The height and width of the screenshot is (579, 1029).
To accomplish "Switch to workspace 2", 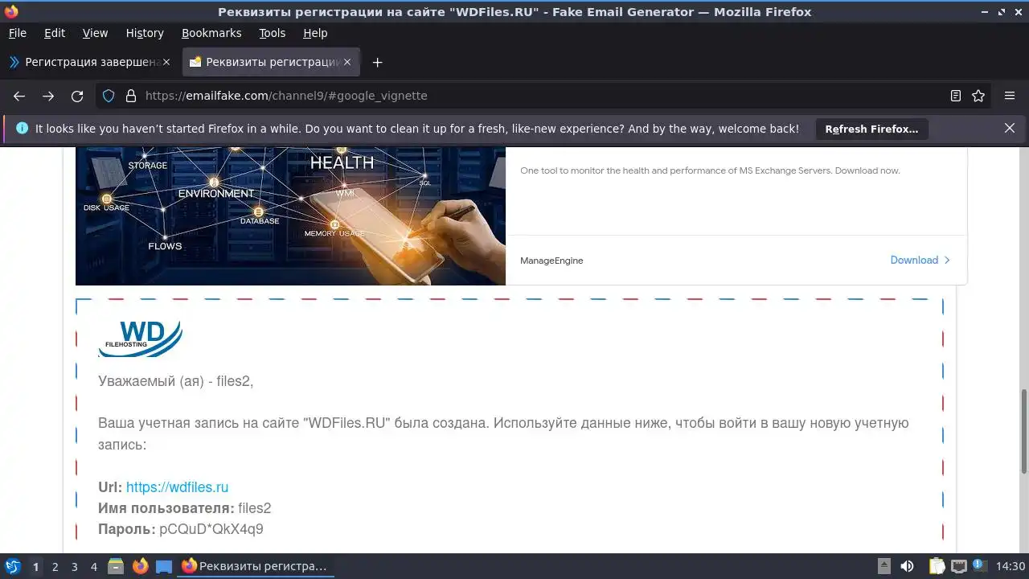I will tap(55, 567).
